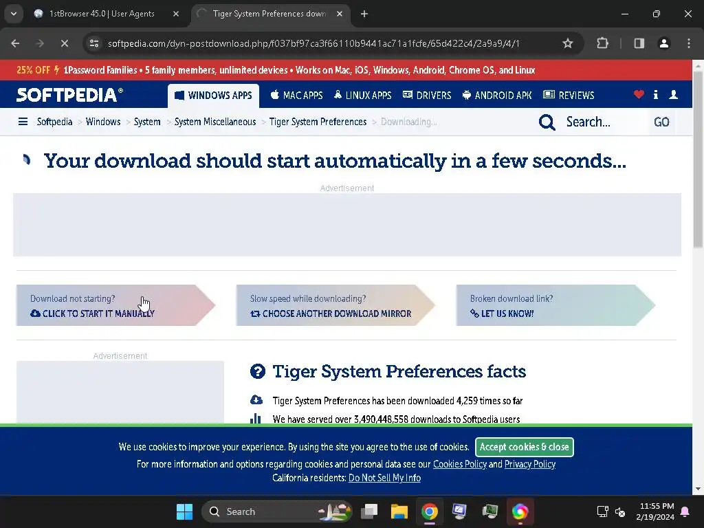Click the System breadcrumb link
The height and width of the screenshot is (528, 704).
click(147, 122)
